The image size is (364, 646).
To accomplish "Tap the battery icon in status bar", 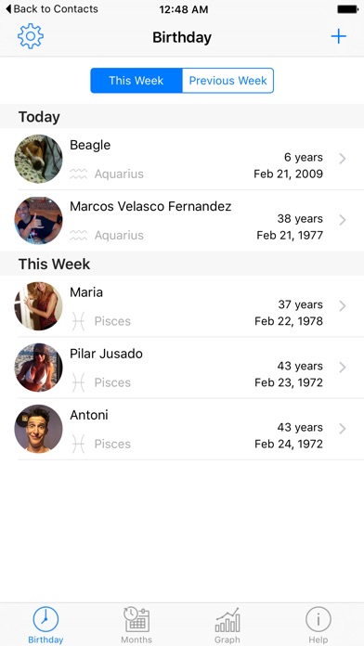I will pos(347,9).
